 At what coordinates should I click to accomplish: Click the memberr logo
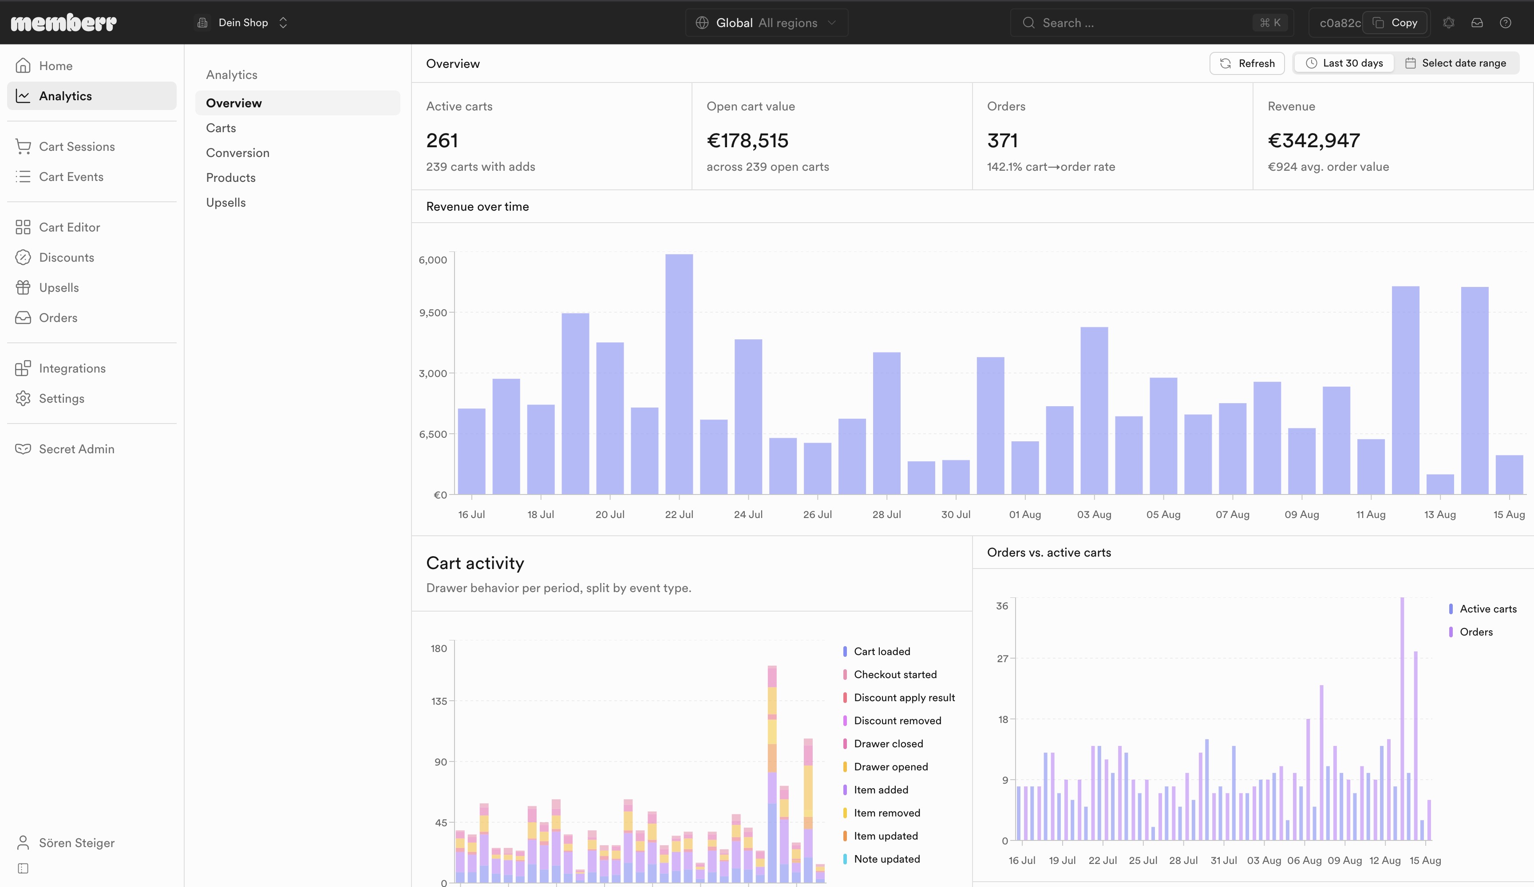click(x=63, y=23)
